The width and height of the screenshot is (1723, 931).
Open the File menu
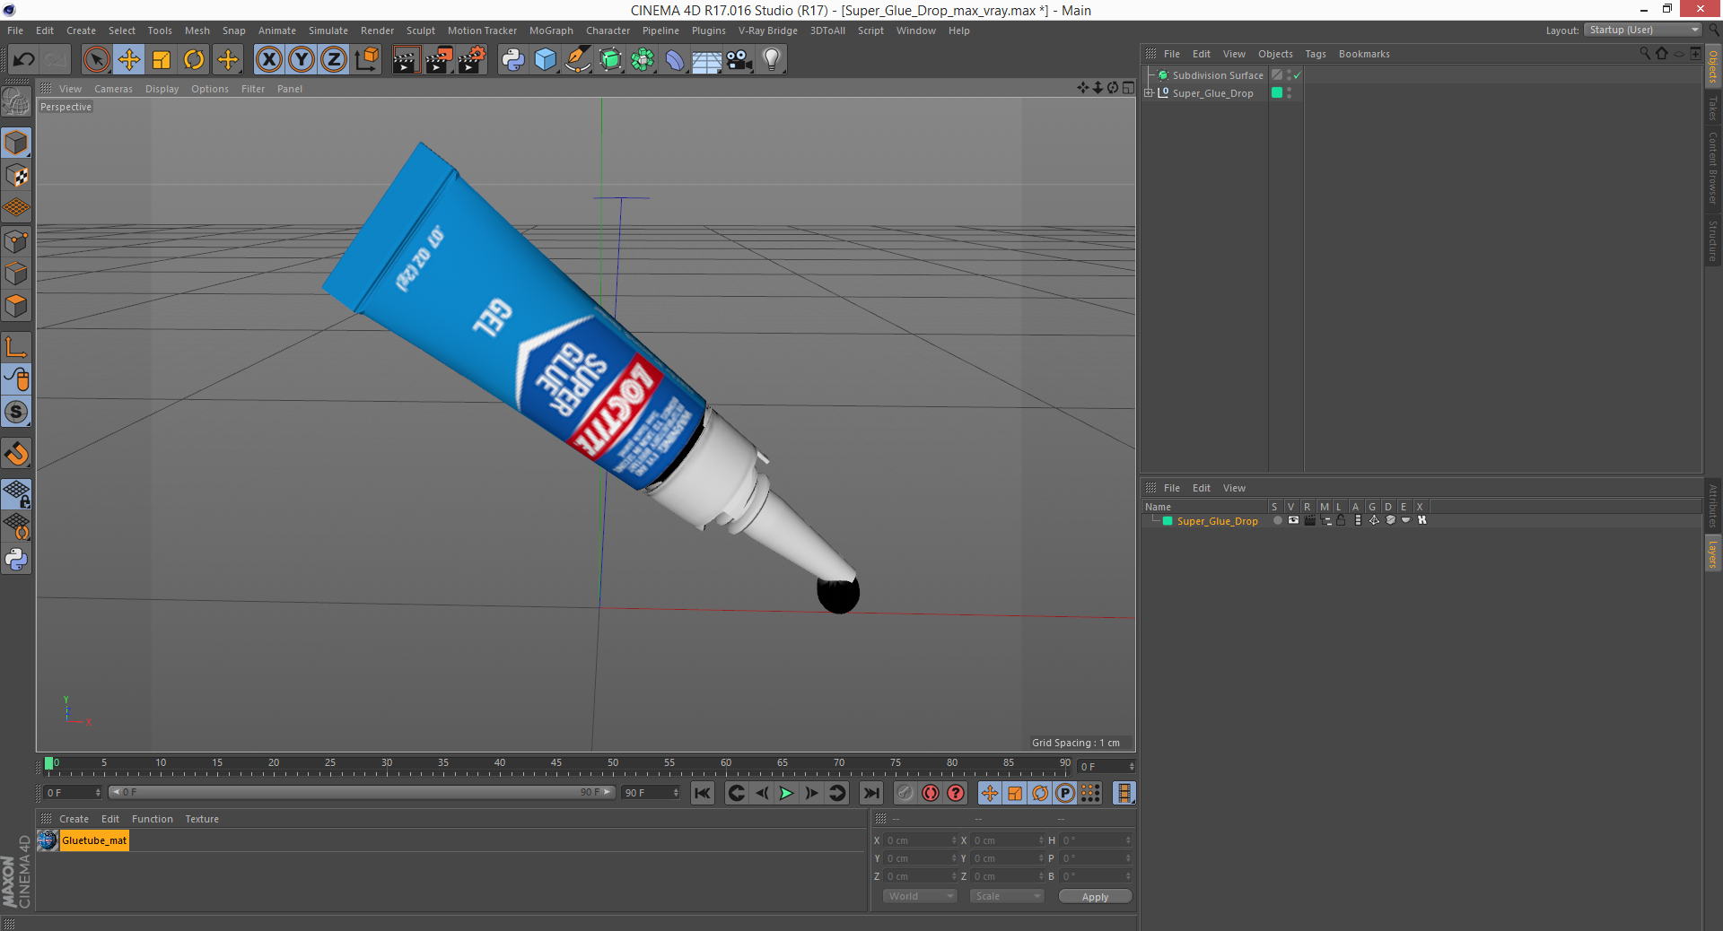coord(15,30)
